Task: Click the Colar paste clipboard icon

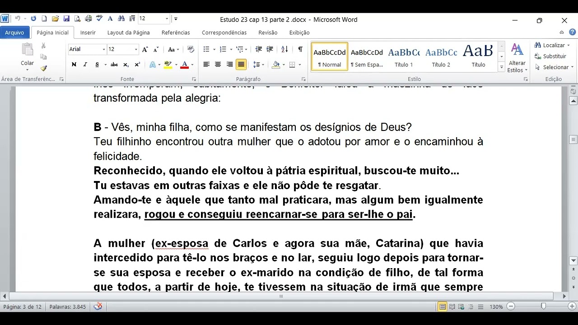Action: tap(28, 50)
